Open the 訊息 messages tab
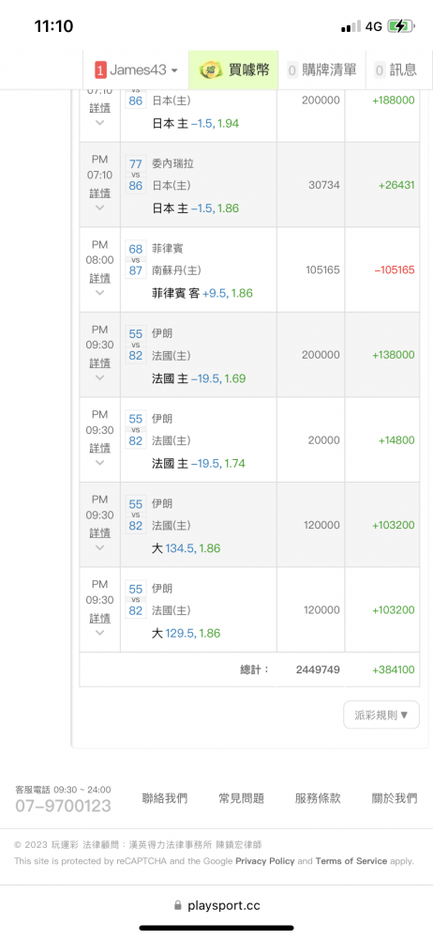Screen dimensions: 433x939 (396, 70)
